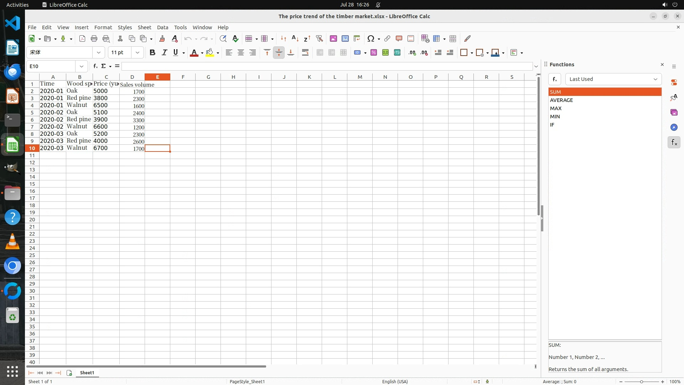This screenshot has width=684, height=385.
Task: Click yellow background color swatch
Action: pos(209,52)
